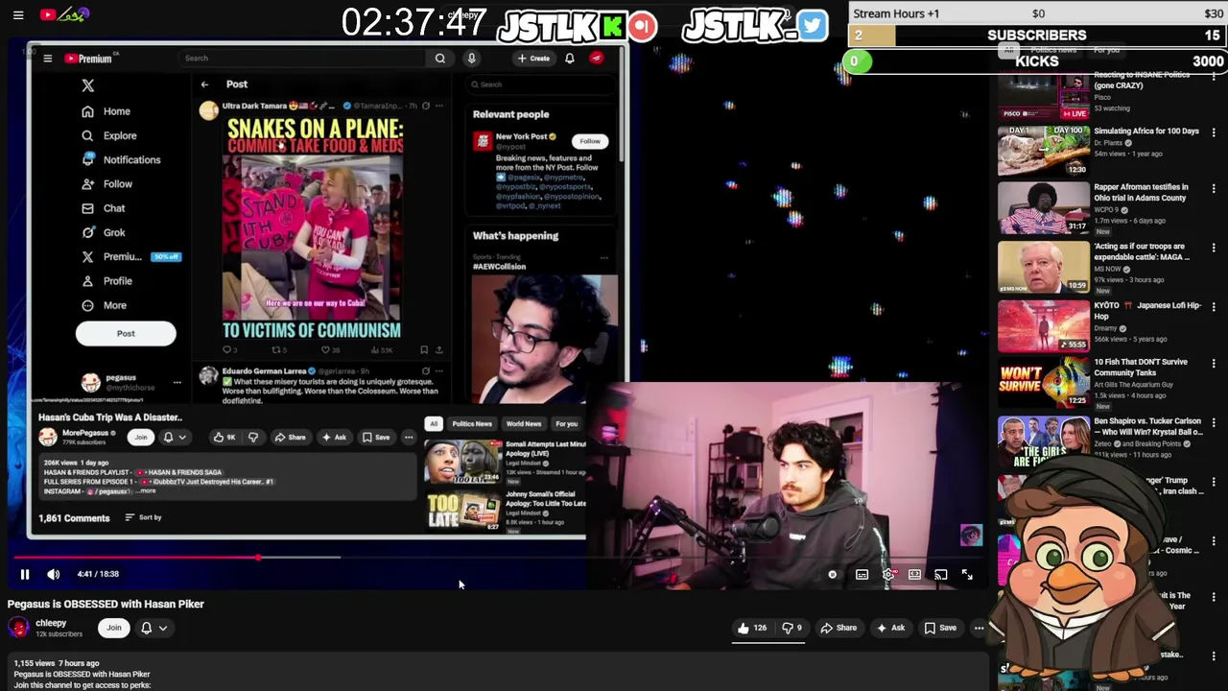
Task: Click 9K like button in embedded video
Action: point(224,438)
